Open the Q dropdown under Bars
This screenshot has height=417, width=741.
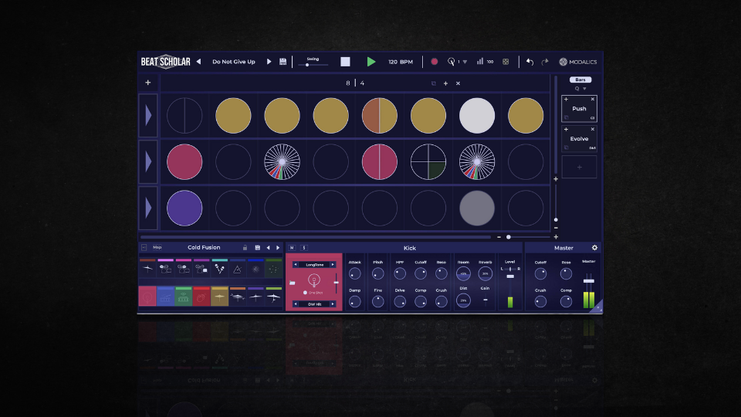(x=580, y=89)
